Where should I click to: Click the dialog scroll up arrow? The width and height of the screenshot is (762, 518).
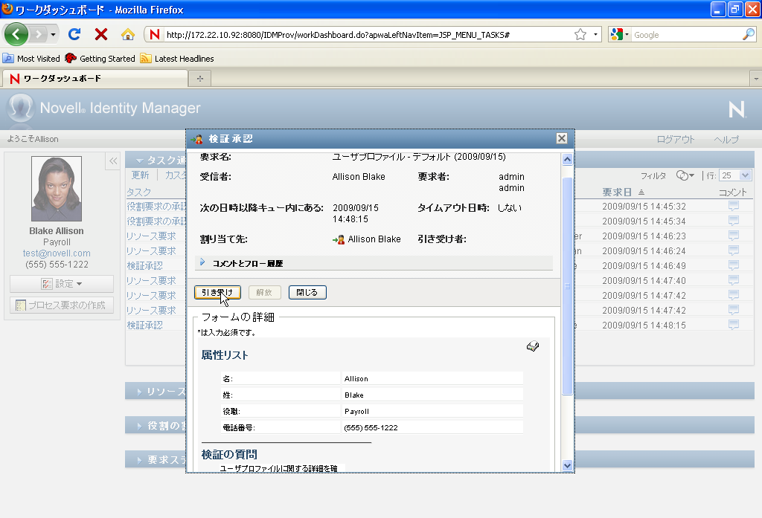(567, 160)
